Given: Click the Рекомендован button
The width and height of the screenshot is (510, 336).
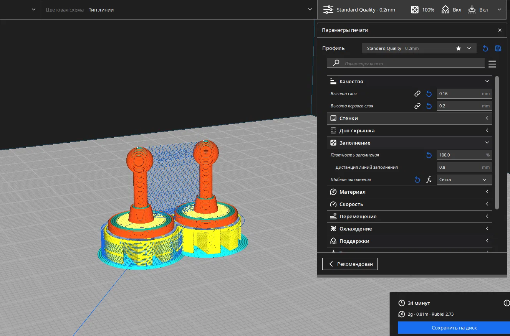Looking at the screenshot, I should point(350,264).
